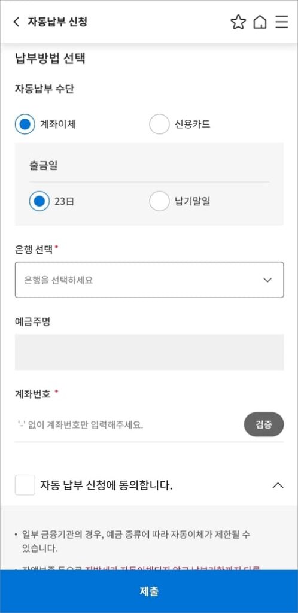Go back using the header arrow
The height and width of the screenshot is (613, 298).
coord(16,22)
